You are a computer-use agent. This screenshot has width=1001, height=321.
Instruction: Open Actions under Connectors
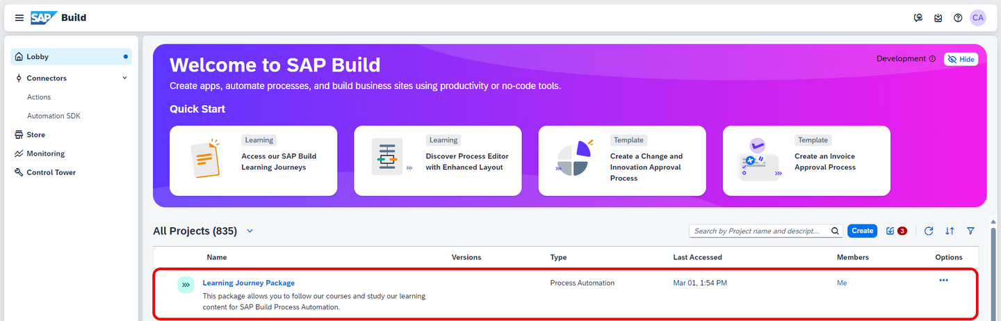point(39,97)
